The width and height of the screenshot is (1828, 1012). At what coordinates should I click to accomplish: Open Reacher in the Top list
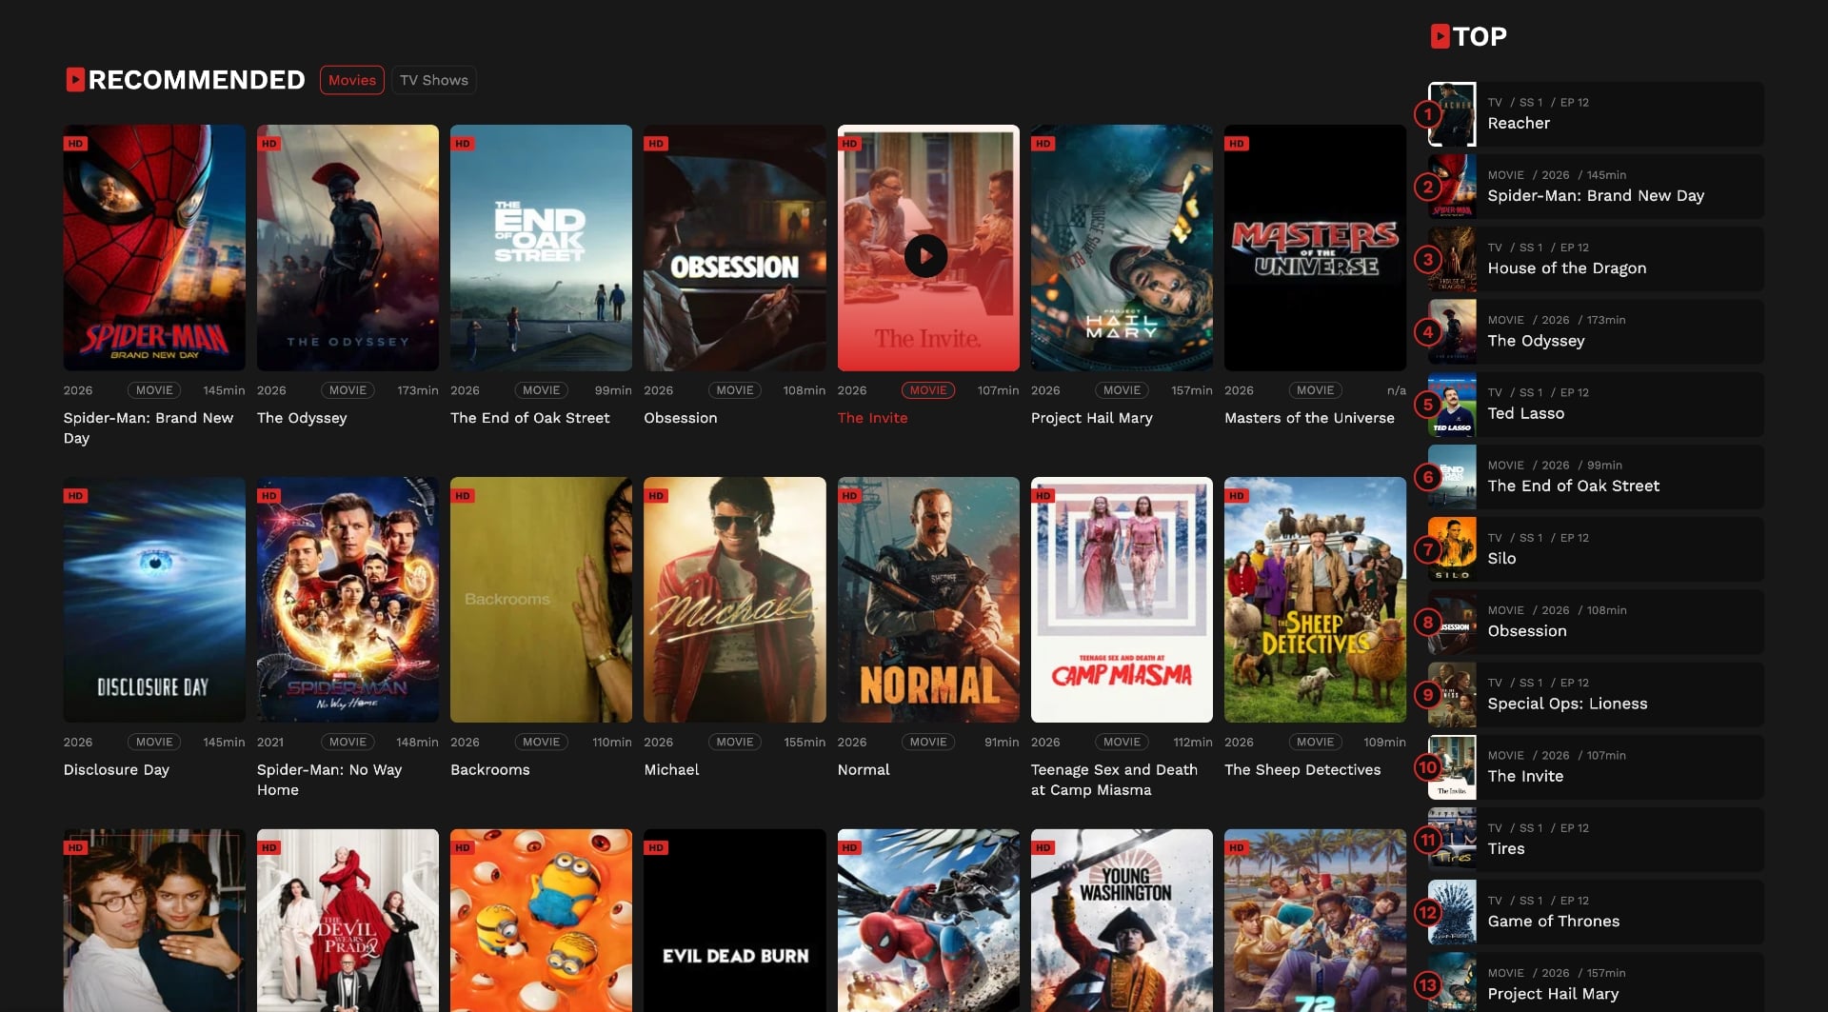click(1596, 114)
